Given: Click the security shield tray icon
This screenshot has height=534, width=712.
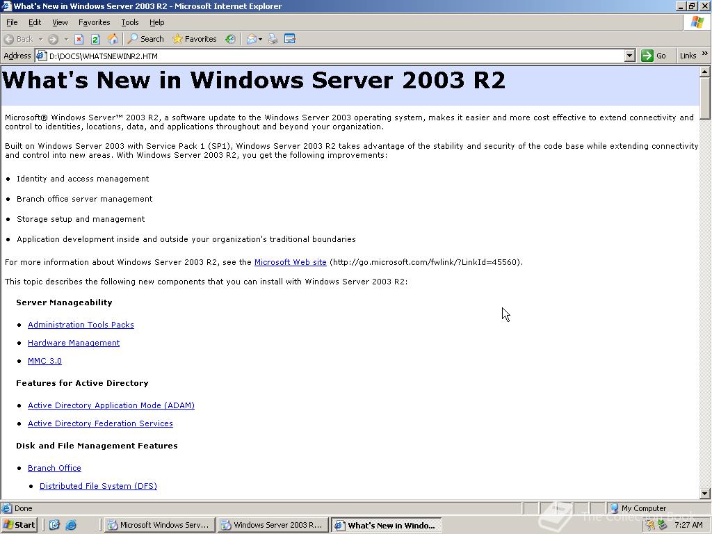Looking at the screenshot, I should click(x=662, y=526).
